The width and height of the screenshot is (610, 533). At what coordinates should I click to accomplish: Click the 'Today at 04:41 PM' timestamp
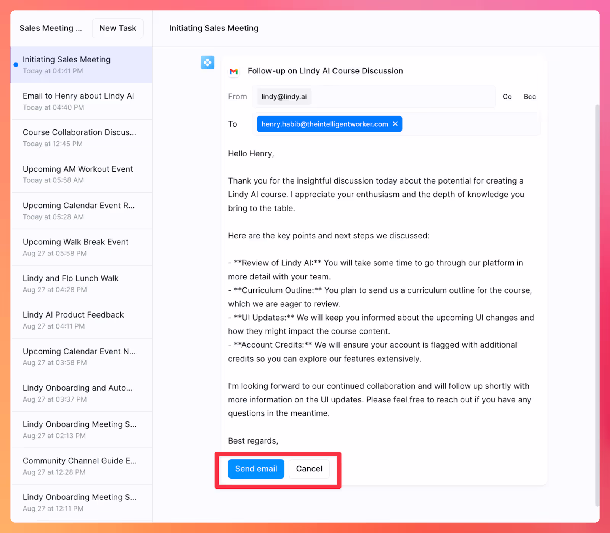53,71
